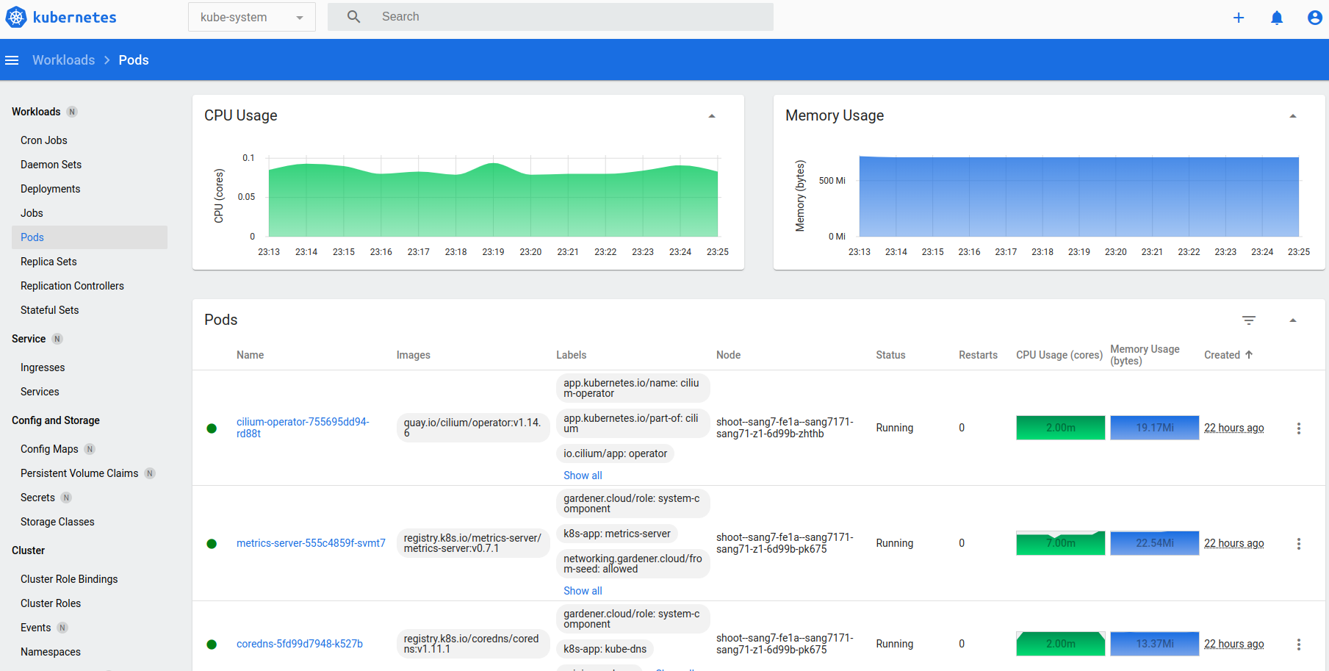
Task: Click the green status dot for metrics-server
Action: click(212, 544)
